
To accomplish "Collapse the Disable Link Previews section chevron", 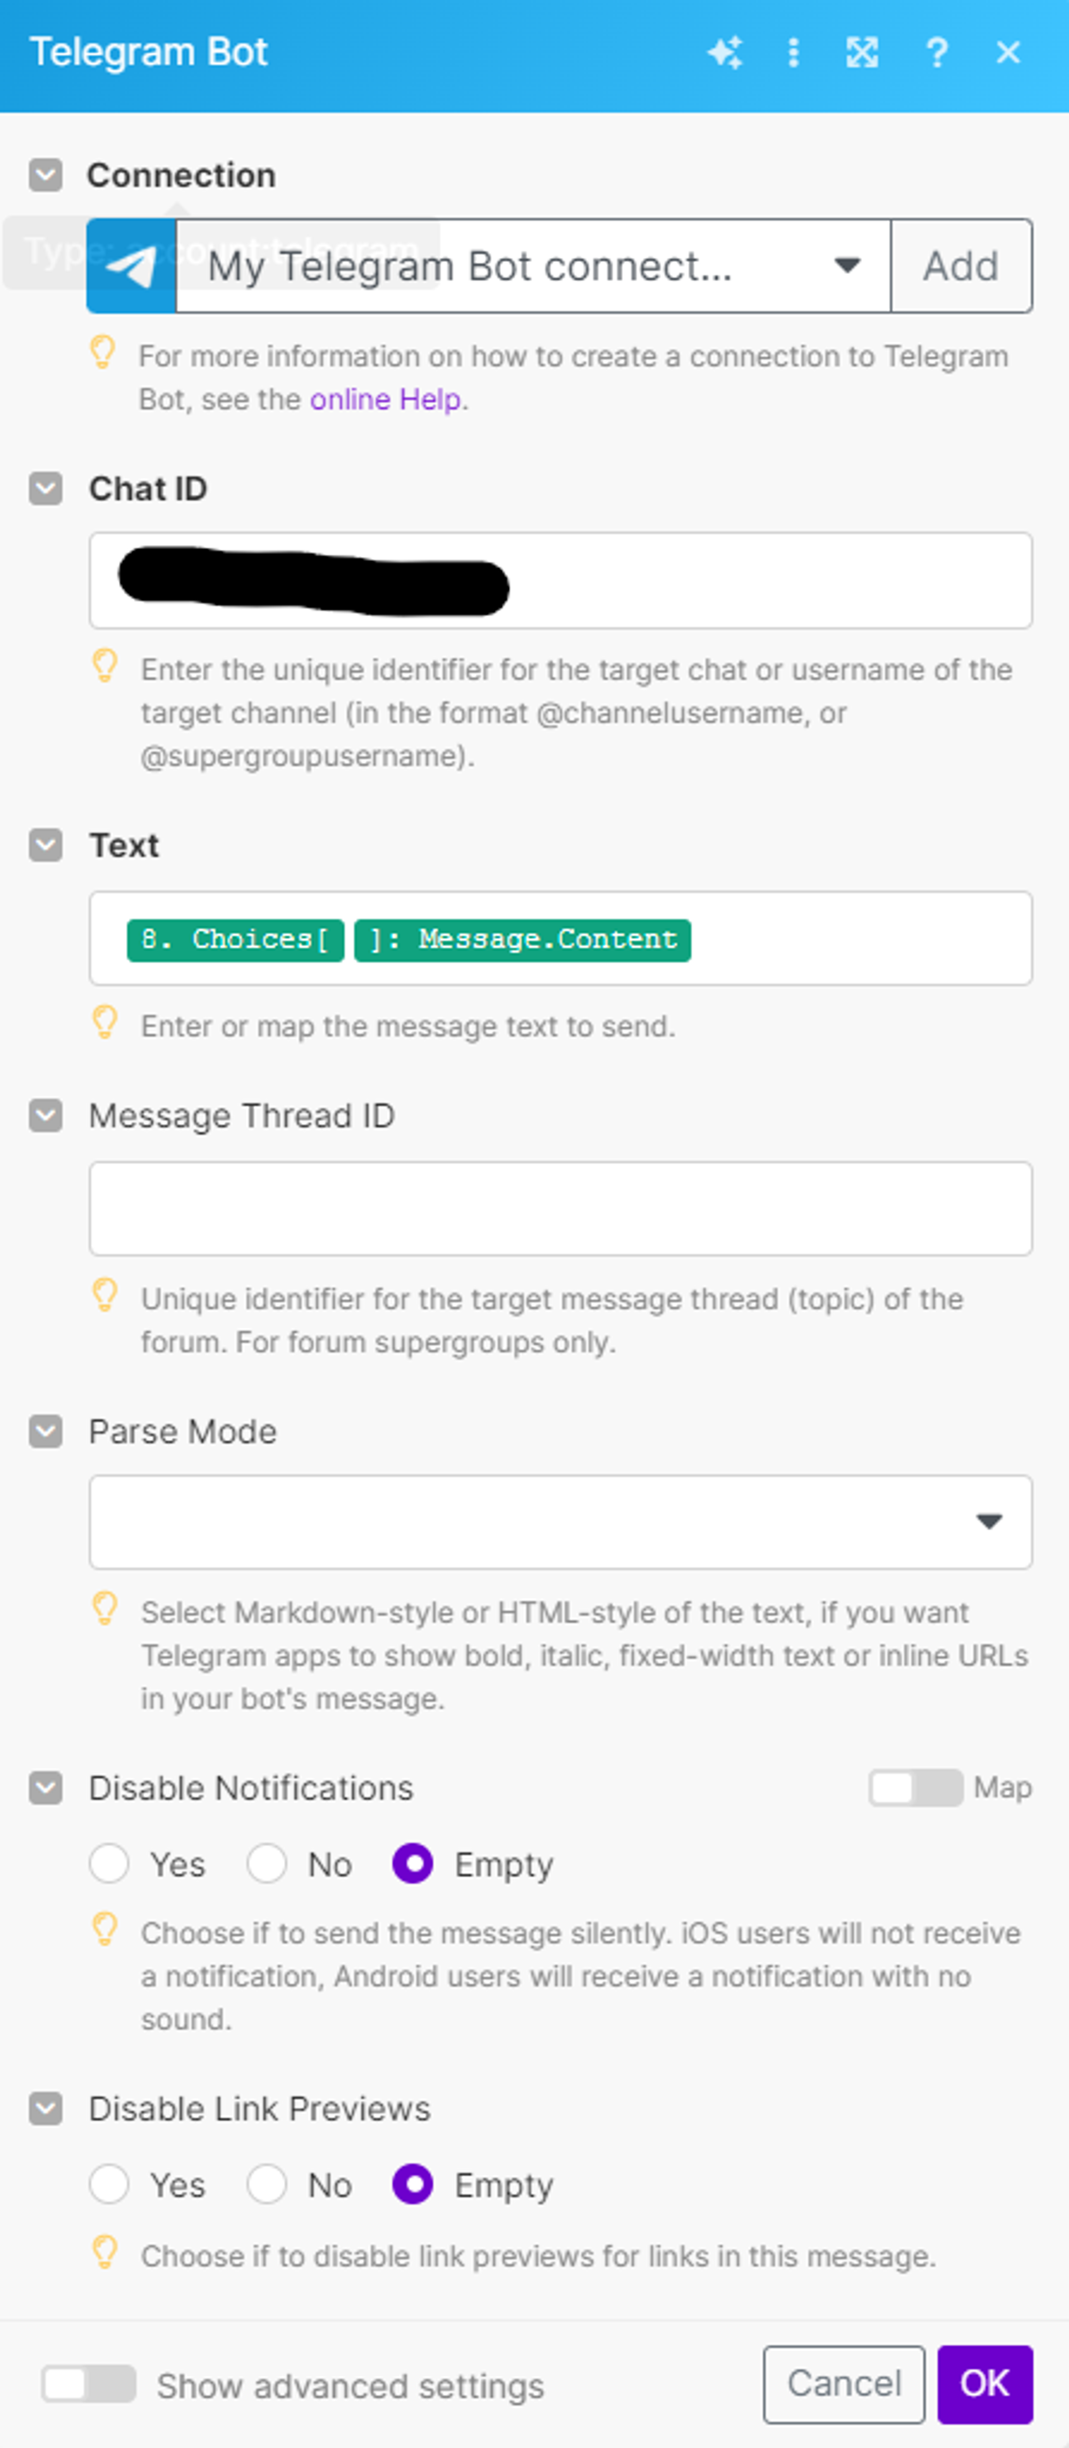I will [x=45, y=2109].
